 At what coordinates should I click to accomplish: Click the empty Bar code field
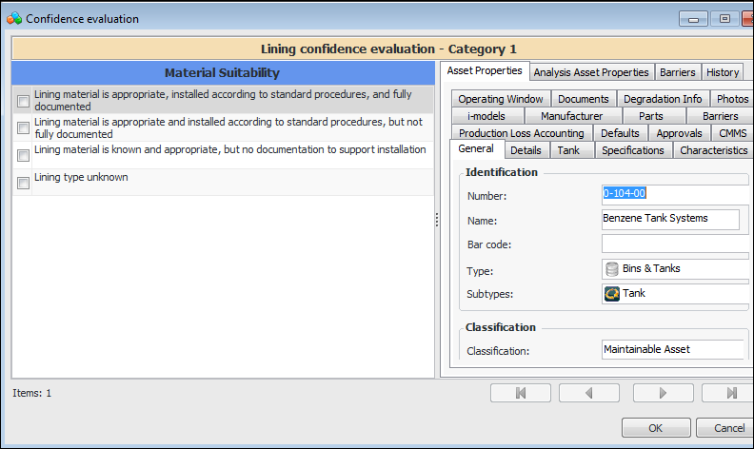point(676,244)
